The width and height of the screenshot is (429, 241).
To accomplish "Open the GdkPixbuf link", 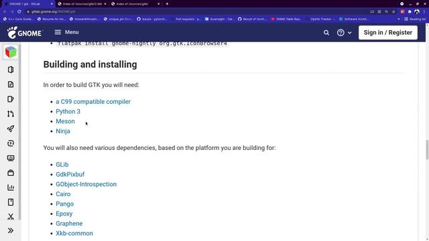I will click(x=70, y=174).
